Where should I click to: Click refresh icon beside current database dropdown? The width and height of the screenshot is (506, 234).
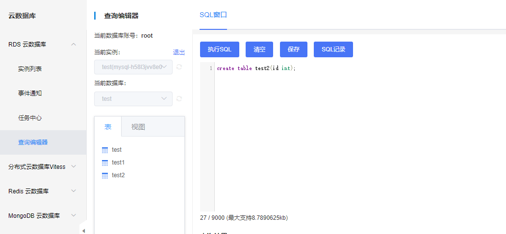(x=179, y=99)
